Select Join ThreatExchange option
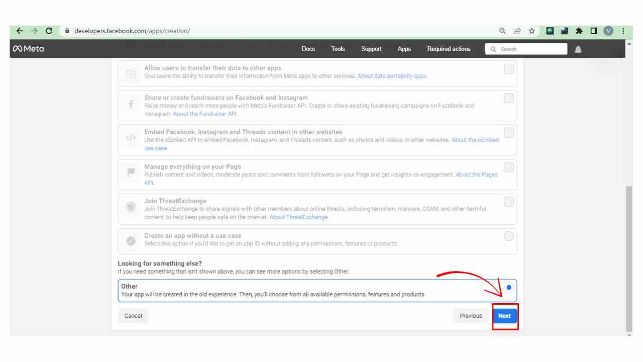The height and width of the screenshot is (362, 643). (x=509, y=202)
